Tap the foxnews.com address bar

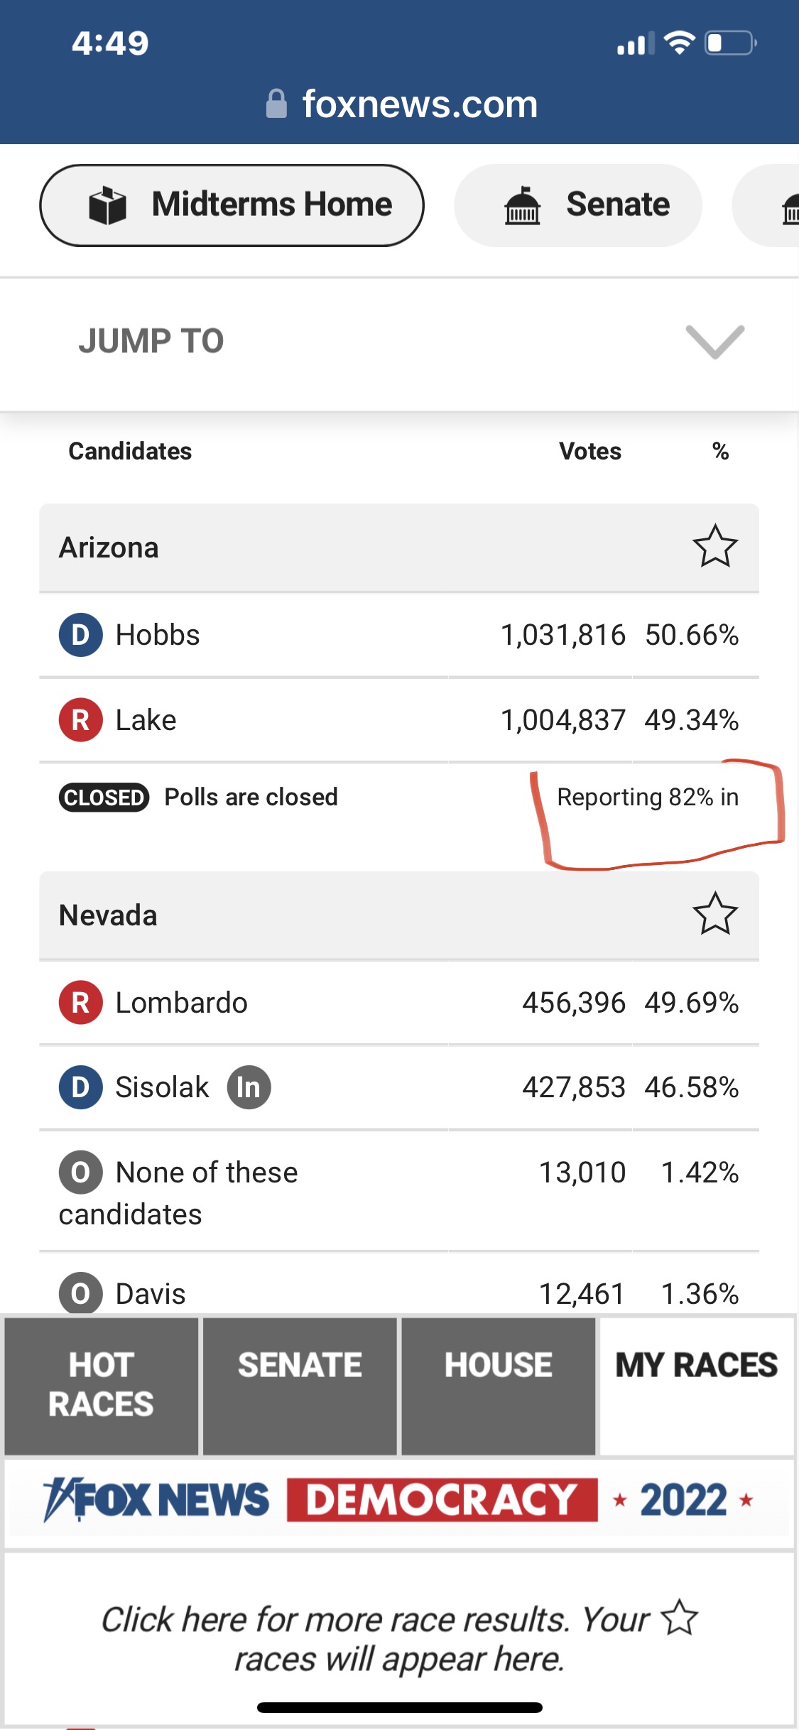coord(401,104)
